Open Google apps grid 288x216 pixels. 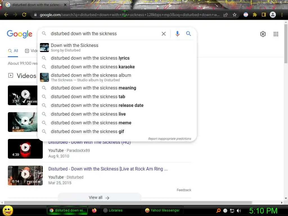tap(276, 34)
